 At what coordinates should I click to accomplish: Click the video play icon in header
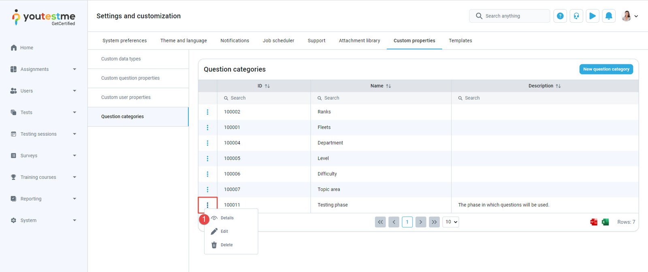pyautogui.click(x=592, y=16)
